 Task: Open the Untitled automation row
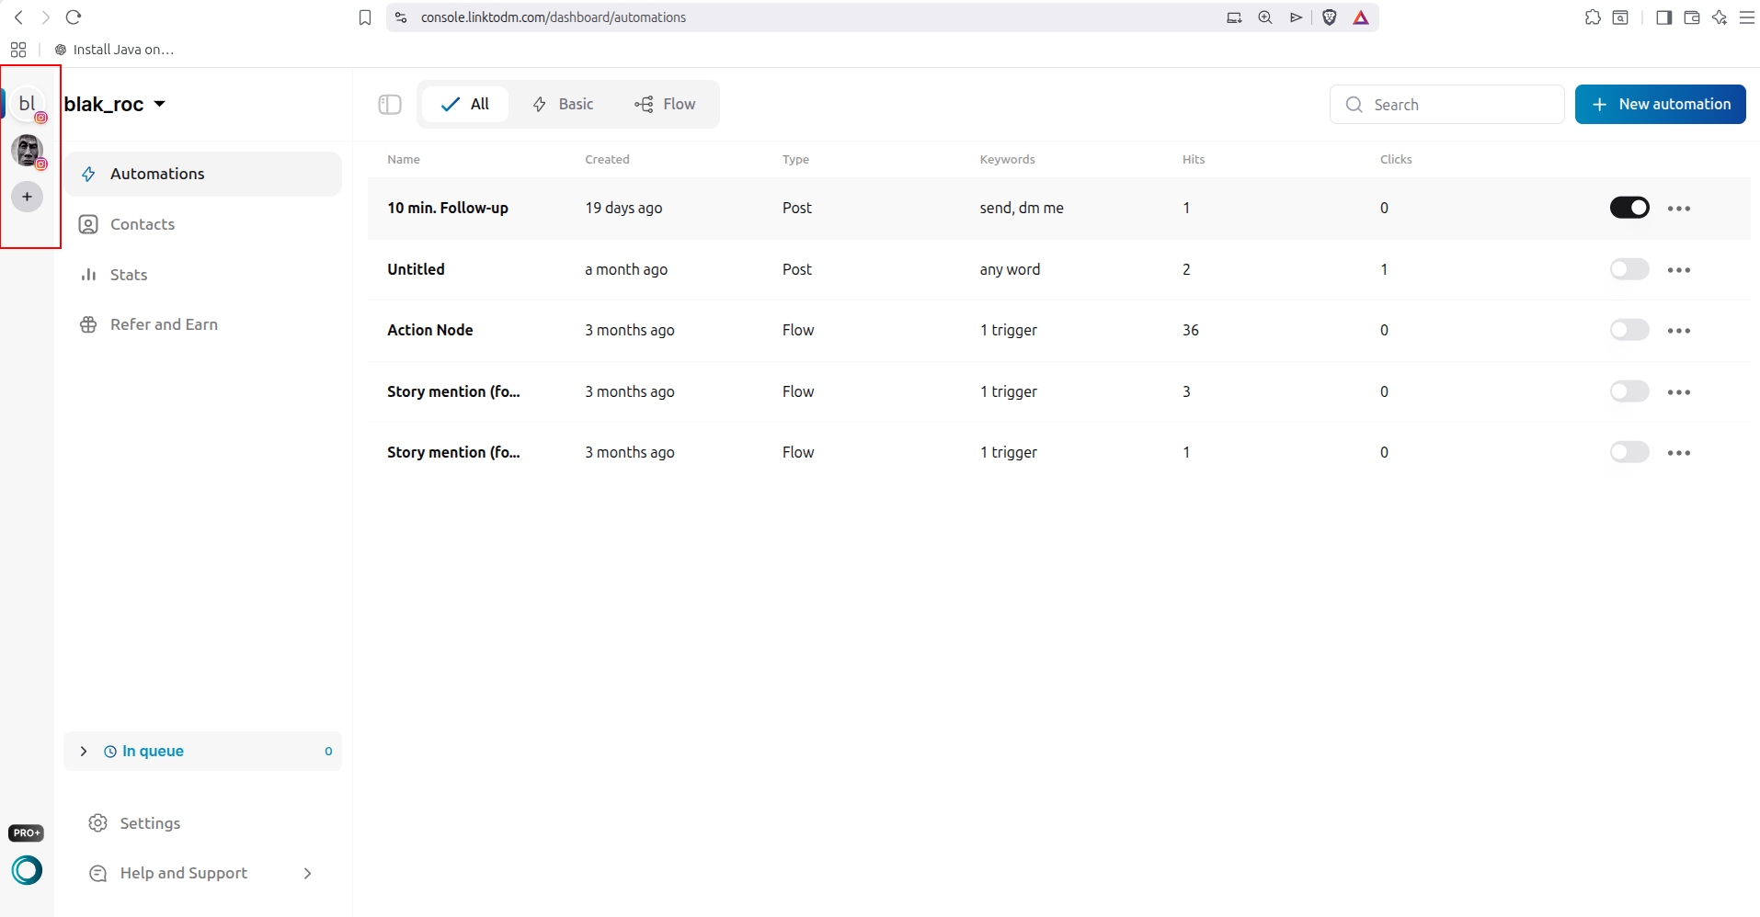pos(1059,269)
